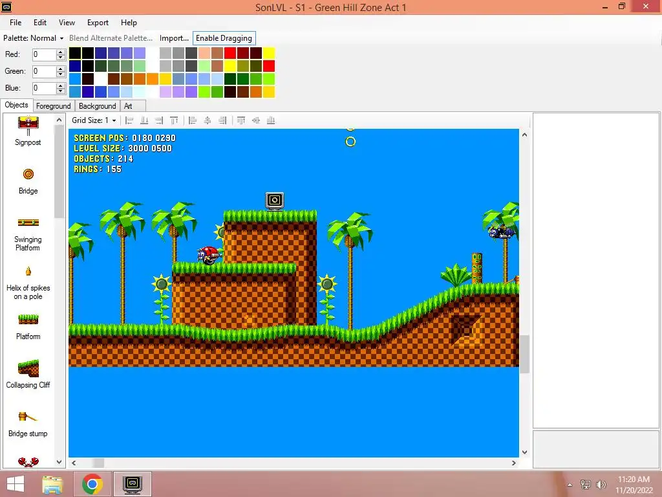This screenshot has width=662, height=497.
Task: Align selected objects' vertical middles
Action: coord(256,120)
